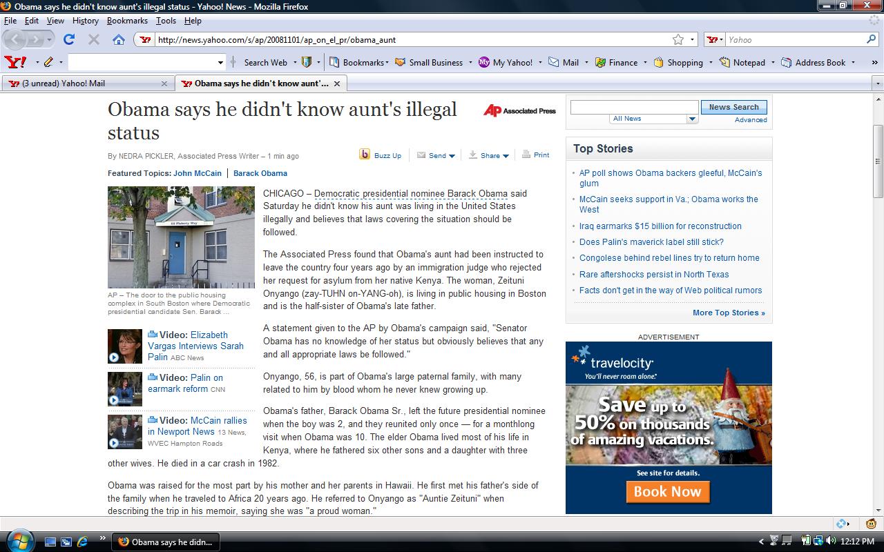This screenshot has width=884, height=552.
Task: Click the Firefox Reload page icon
Action: 69,39
